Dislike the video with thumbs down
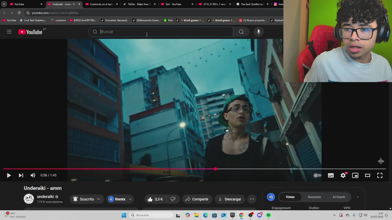 (x=173, y=199)
